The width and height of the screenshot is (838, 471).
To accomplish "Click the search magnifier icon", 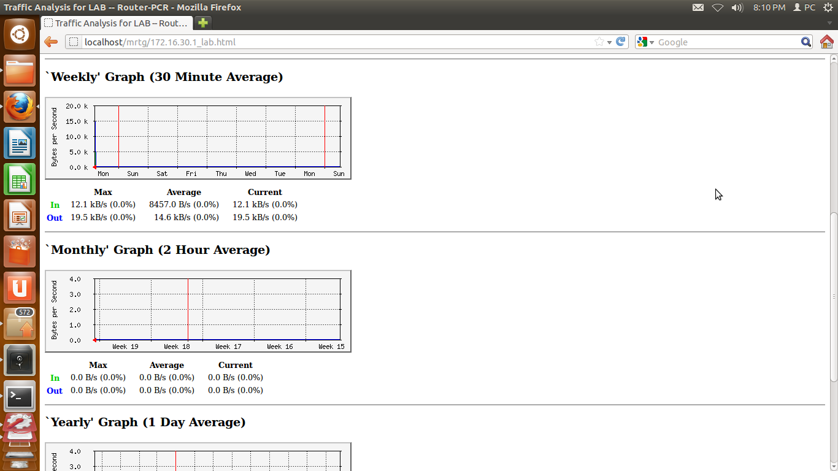I will [806, 42].
